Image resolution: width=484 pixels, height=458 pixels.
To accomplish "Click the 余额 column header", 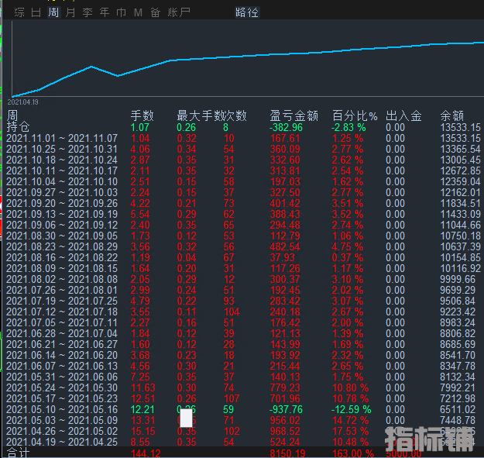I will coord(452,115).
